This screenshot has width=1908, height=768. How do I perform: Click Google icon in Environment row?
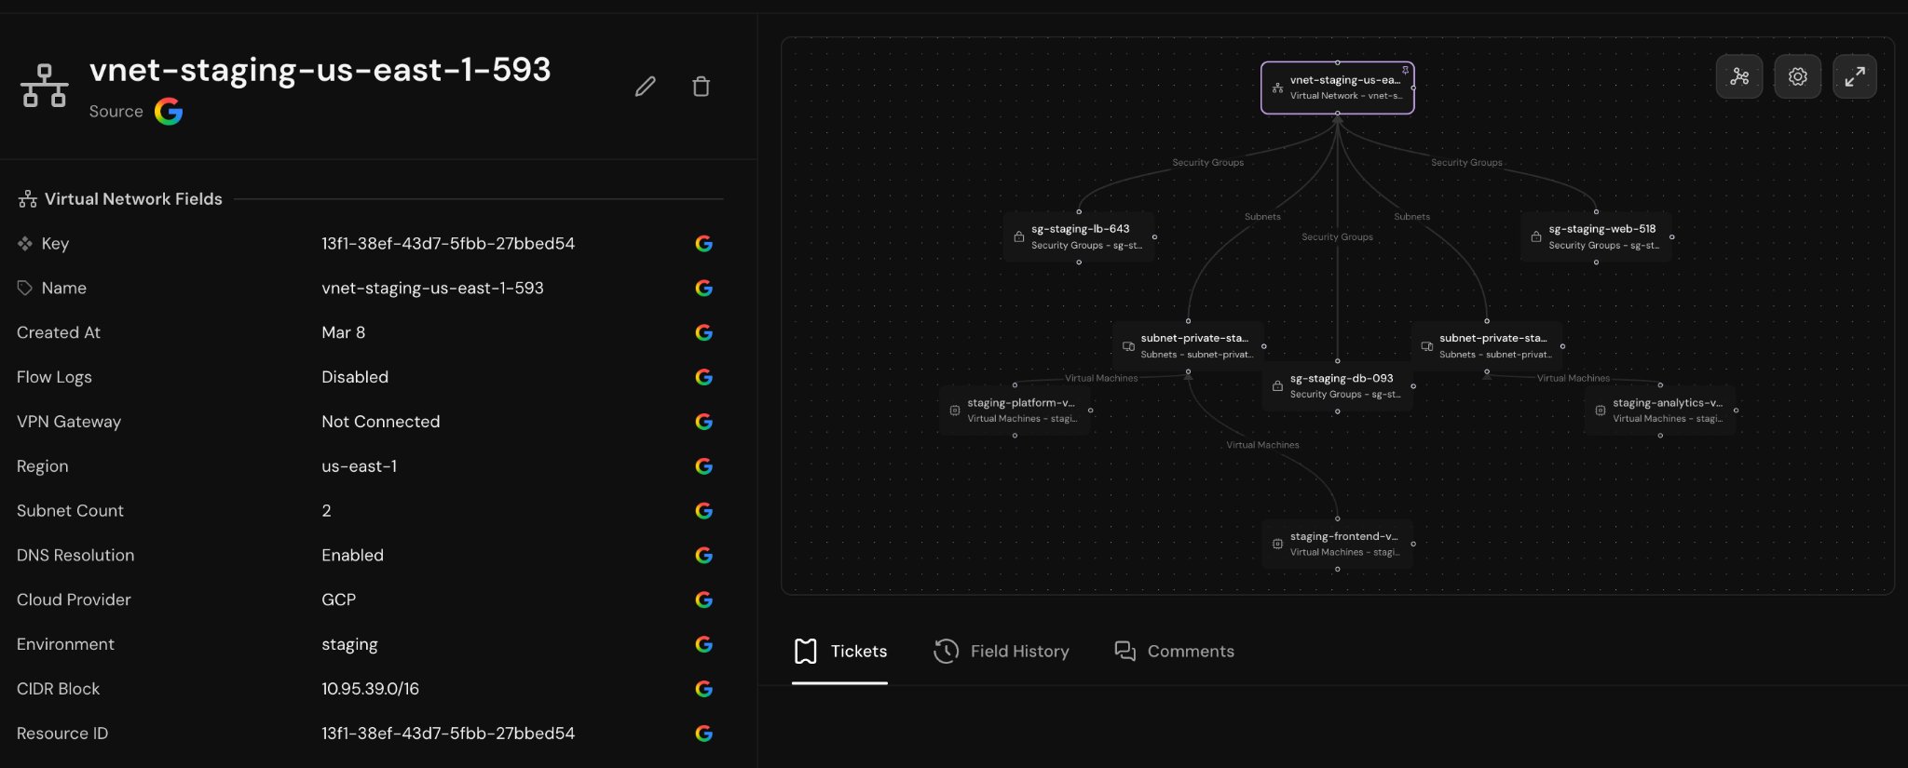click(704, 644)
